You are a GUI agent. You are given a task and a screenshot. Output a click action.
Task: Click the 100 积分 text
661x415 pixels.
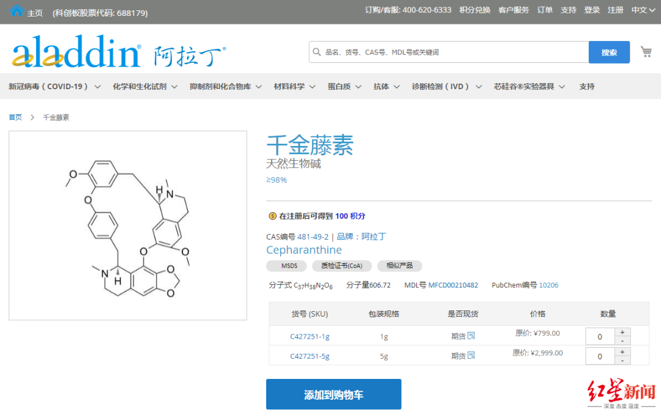click(x=350, y=216)
